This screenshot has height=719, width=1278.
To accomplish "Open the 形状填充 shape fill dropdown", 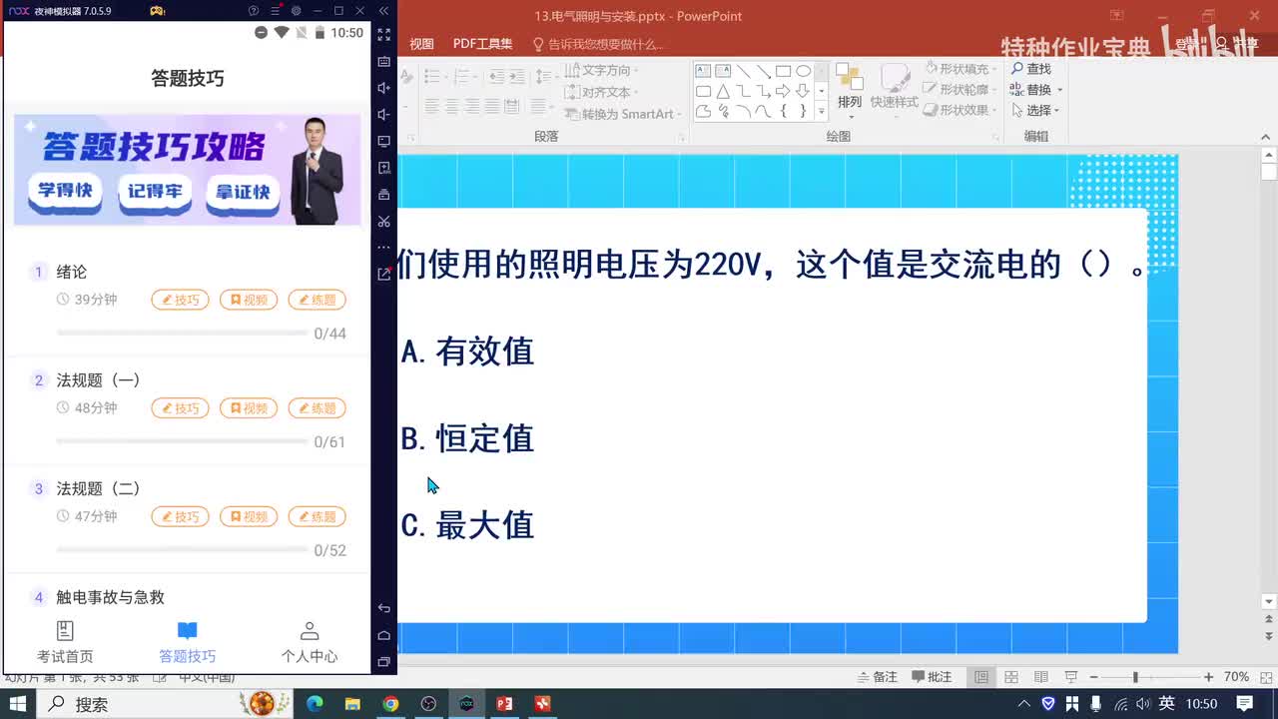I will (961, 69).
